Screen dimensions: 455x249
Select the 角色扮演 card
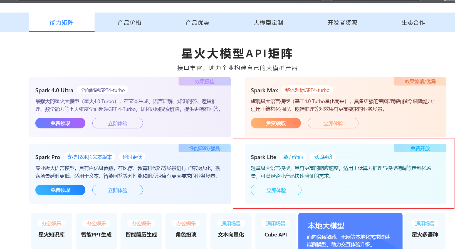click(x=186, y=231)
